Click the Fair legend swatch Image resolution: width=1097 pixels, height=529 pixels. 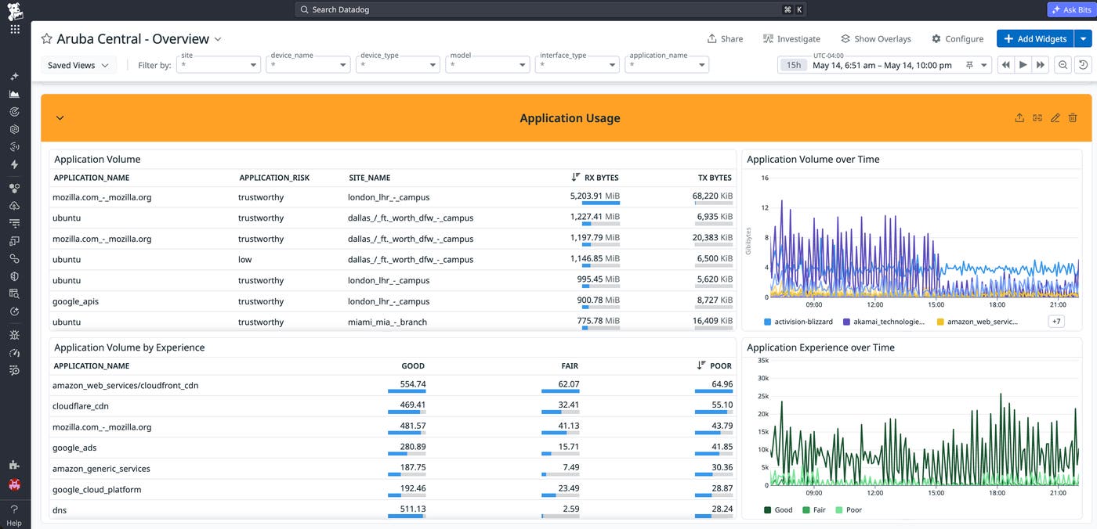(806, 510)
